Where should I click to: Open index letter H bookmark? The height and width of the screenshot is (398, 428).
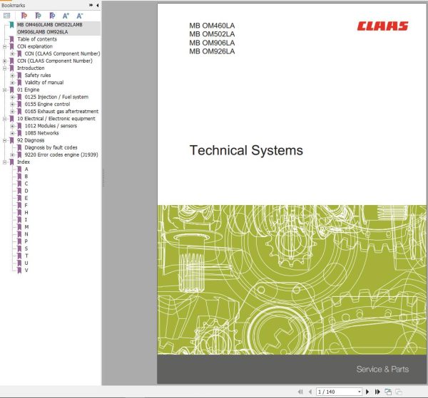click(x=26, y=212)
